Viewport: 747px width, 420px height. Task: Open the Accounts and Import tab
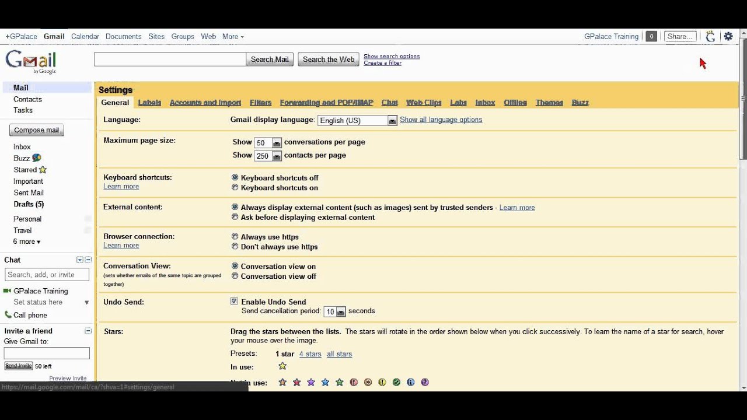(x=205, y=103)
